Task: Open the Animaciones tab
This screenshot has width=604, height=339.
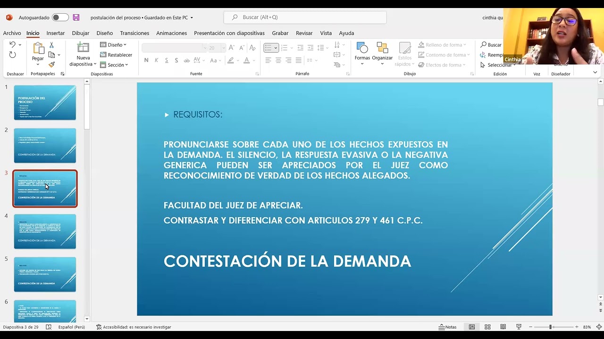Action: 171,33
